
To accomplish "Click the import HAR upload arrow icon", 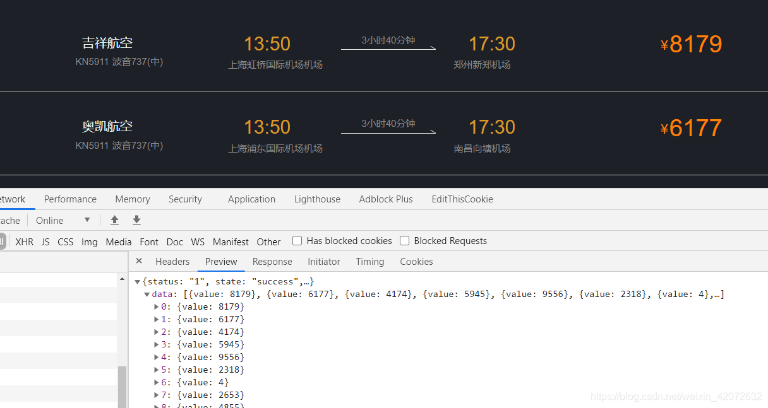I will point(114,220).
